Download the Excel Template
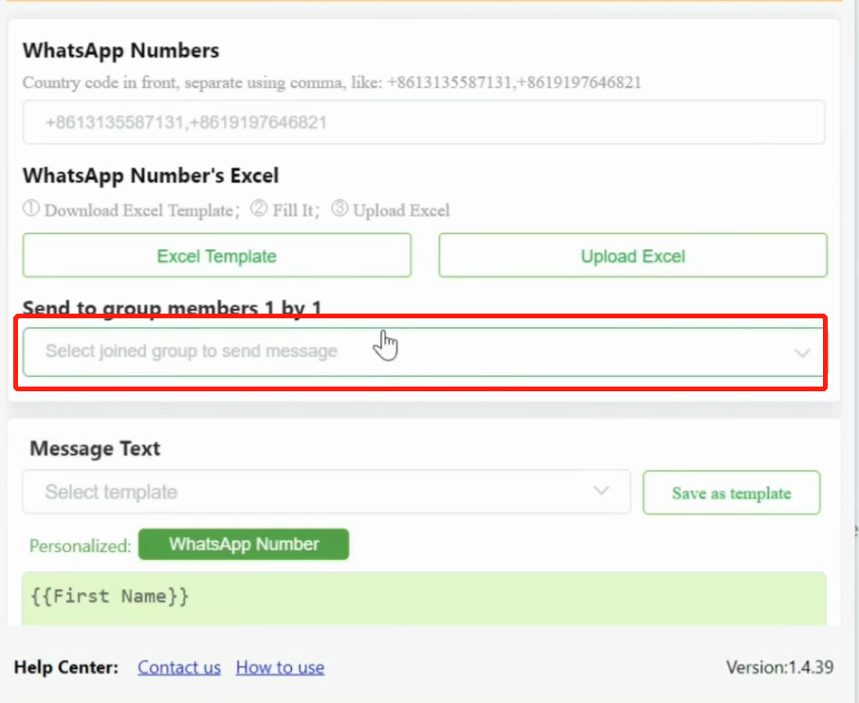The image size is (859, 703). (217, 256)
